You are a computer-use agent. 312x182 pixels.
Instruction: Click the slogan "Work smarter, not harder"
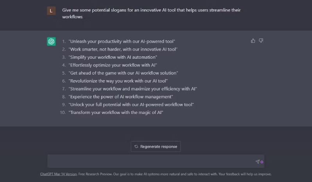pyautogui.click(x=123, y=49)
